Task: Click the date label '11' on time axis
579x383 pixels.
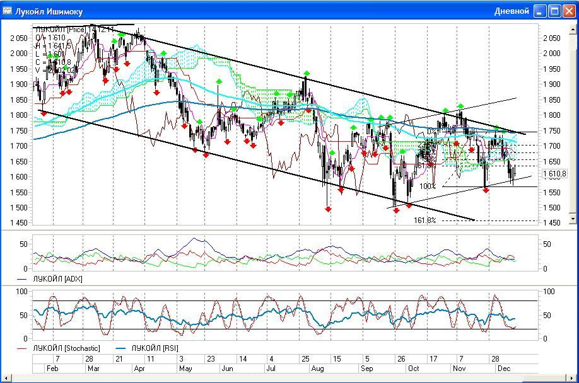Action: tap(150, 359)
